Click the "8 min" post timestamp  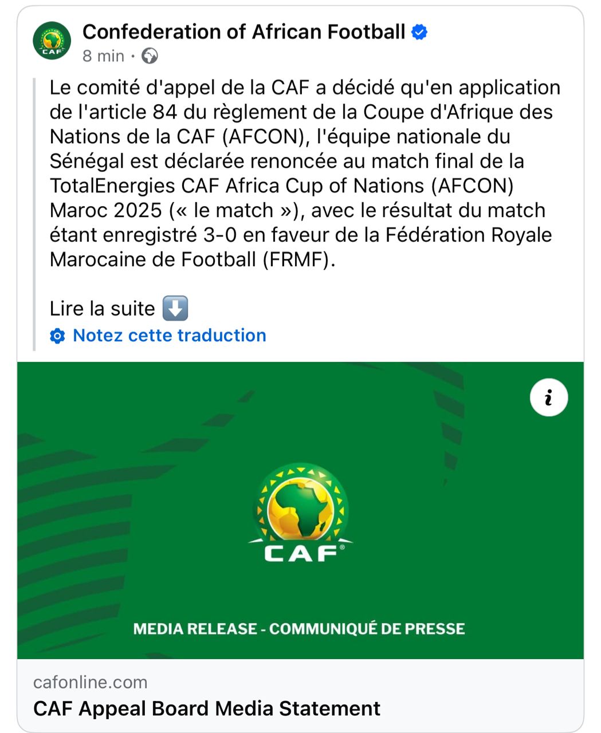103,56
